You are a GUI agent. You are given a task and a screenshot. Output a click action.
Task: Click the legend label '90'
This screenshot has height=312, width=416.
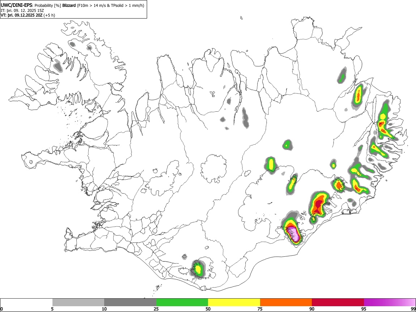pos(312,309)
